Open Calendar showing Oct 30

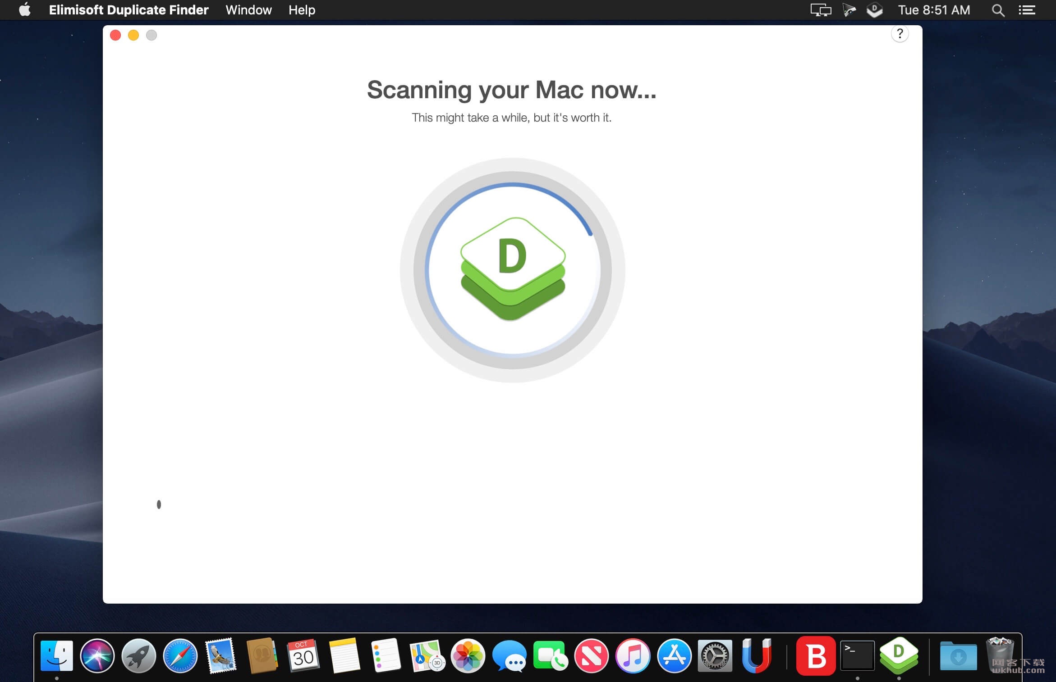point(303,655)
